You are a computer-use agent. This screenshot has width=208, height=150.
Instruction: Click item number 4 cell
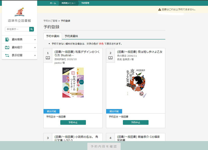[110, 137]
